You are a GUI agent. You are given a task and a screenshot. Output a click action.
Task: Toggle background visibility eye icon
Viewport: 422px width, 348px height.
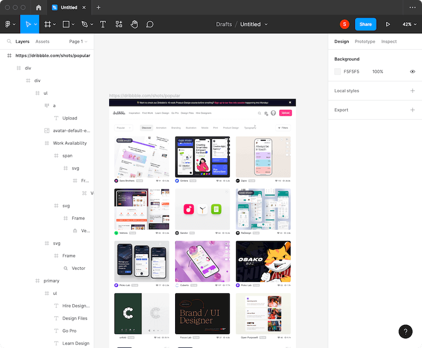tap(413, 72)
